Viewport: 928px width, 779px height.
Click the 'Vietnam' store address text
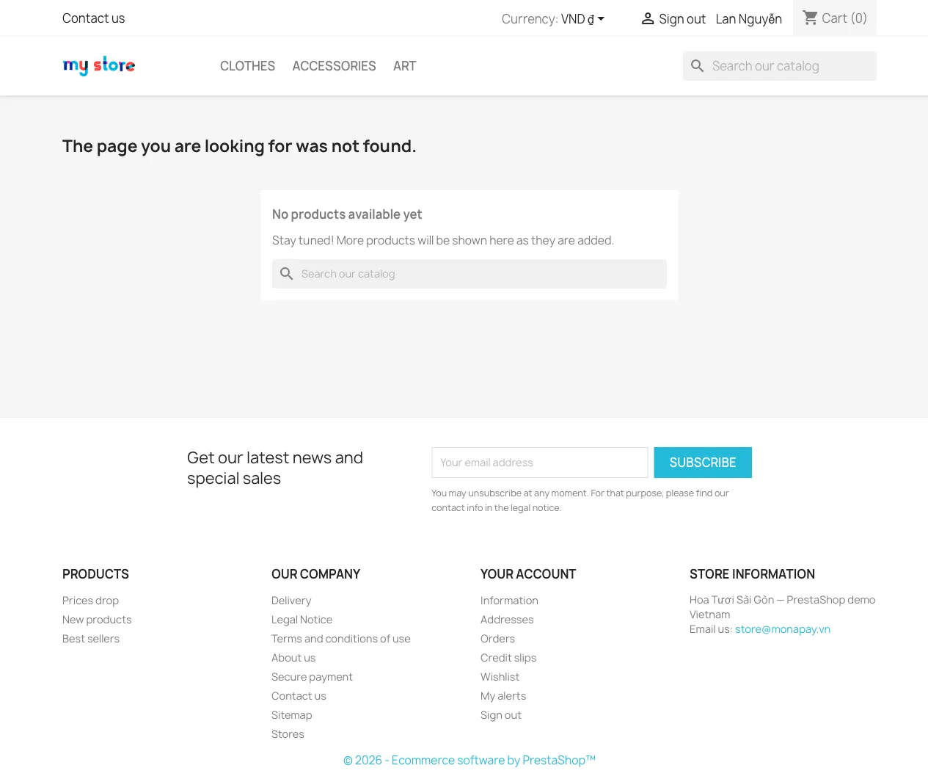point(709,615)
